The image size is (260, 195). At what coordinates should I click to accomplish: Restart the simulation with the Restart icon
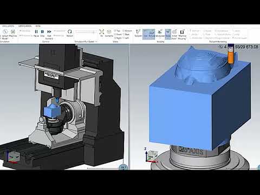70,33
